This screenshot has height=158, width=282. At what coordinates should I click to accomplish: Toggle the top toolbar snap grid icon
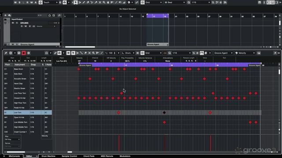pos(142,2)
